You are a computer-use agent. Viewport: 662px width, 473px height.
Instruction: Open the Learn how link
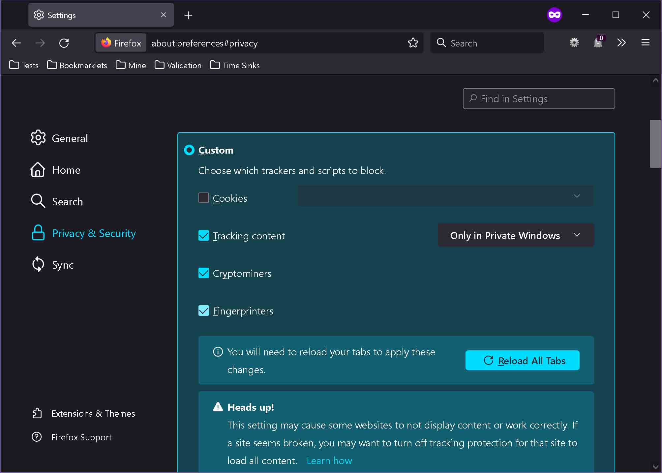pos(329,460)
